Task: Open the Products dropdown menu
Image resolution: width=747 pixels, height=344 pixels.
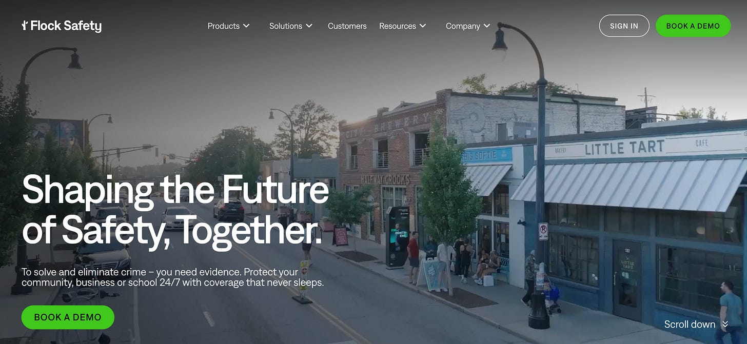Action: coord(228,26)
